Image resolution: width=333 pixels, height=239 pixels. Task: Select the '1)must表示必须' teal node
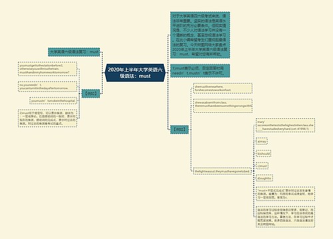pos(200,70)
